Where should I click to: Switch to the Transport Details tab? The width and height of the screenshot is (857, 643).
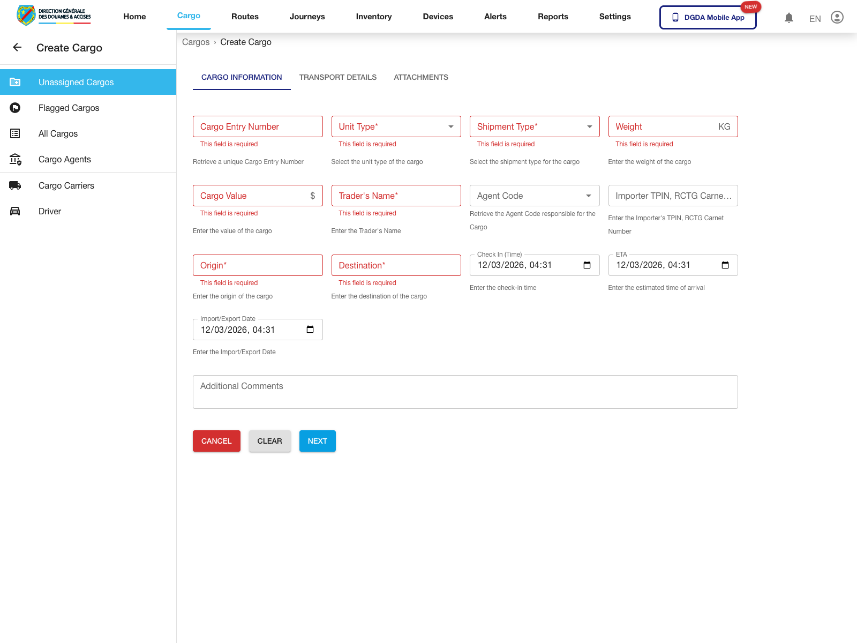click(x=337, y=77)
